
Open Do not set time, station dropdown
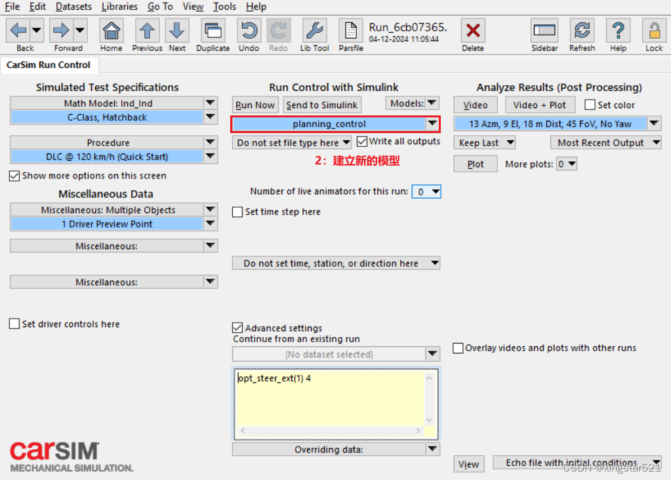pyautogui.click(x=336, y=263)
